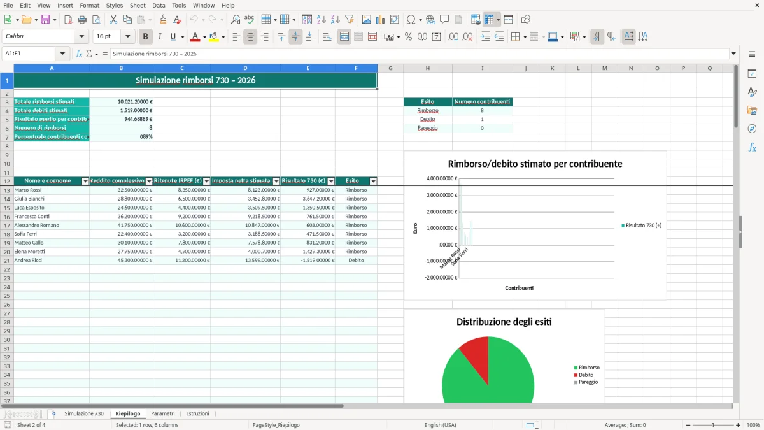
Task: Click the Rimborso/debito chart
Action: point(535,225)
